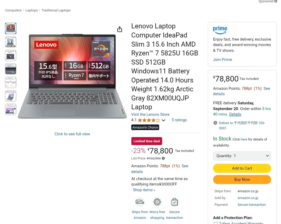
Task: Click the Sponsored info icon
Action: click(276, 2)
